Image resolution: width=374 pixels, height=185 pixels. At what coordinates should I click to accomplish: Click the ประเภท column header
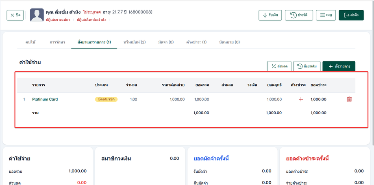(x=101, y=85)
